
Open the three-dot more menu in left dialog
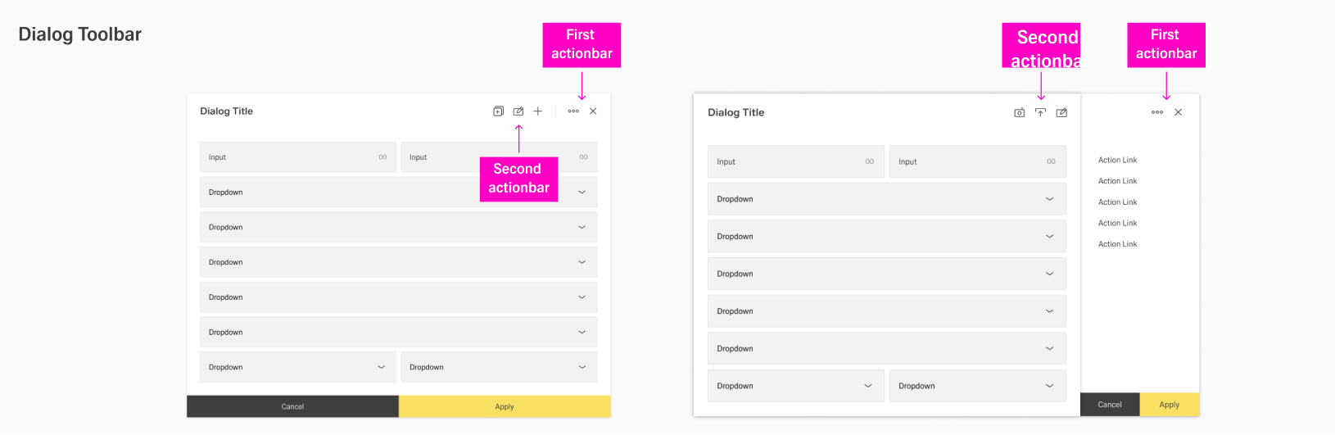pyautogui.click(x=573, y=111)
